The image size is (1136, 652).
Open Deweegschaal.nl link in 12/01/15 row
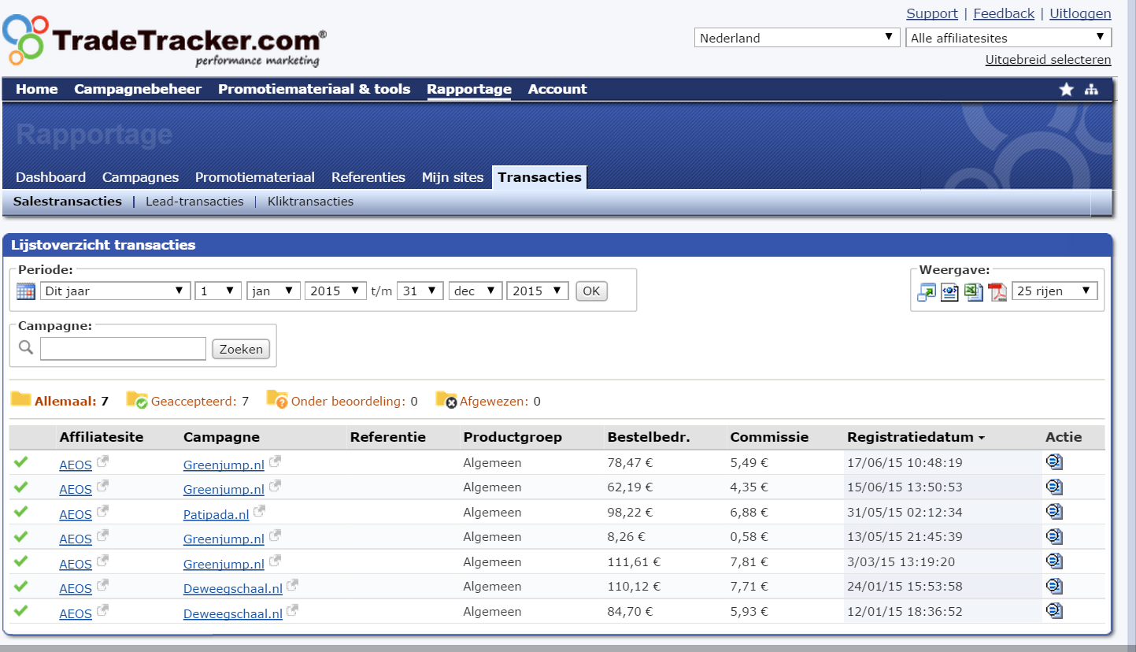click(x=233, y=613)
